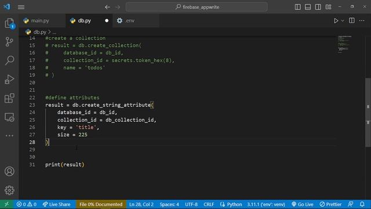Screen dimensions: 371x209
Task: Click secrets.token_hex(8) on line 17
Action: (141, 60)
